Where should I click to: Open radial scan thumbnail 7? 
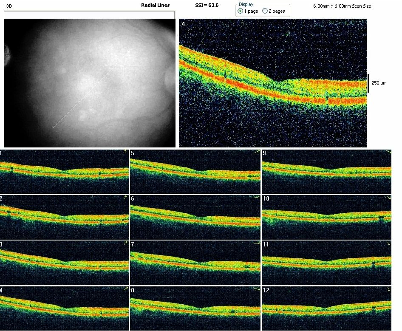coord(195,263)
